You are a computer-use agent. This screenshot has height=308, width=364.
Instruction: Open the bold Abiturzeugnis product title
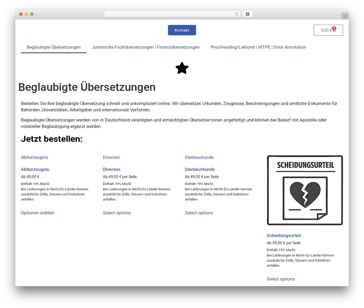coord(35,169)
